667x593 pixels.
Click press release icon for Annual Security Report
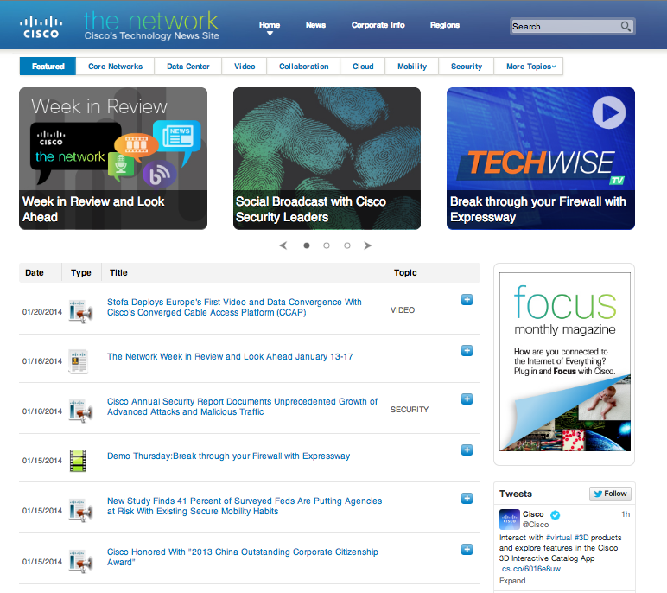pos(80,411)
